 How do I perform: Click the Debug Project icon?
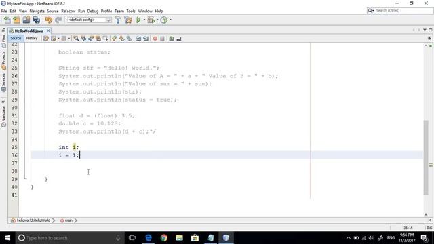[151, 20]
